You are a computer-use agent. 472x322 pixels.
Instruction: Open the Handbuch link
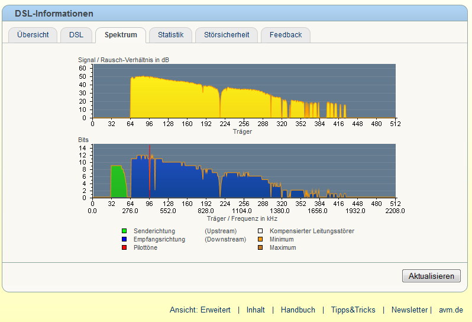[298, 310]
